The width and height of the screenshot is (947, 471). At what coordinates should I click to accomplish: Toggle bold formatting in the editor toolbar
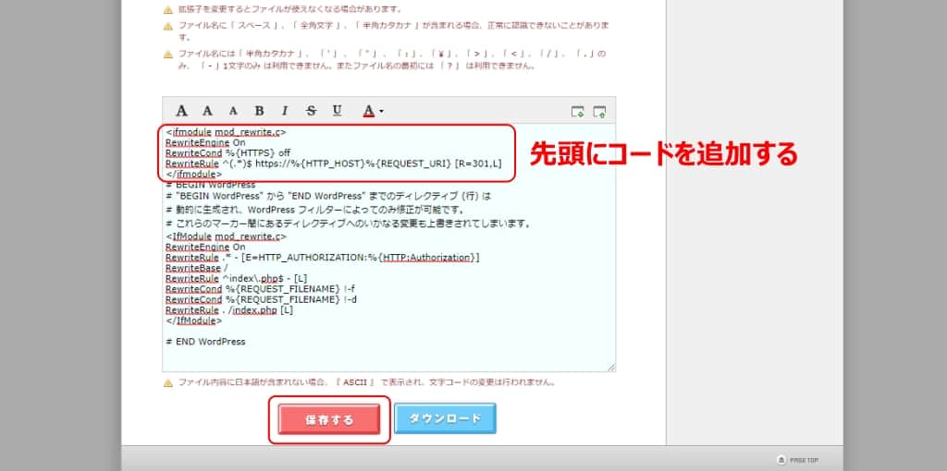coord(259,111)
